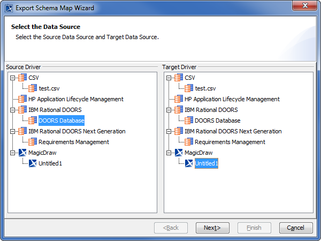Select test.csv in the Target Driver tree

point(205,88)
